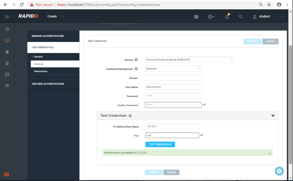Image resolution: width=293 pixels, height=181 pixels.
Task: Open the Create dropdown in header
Action: click(55, 16)
